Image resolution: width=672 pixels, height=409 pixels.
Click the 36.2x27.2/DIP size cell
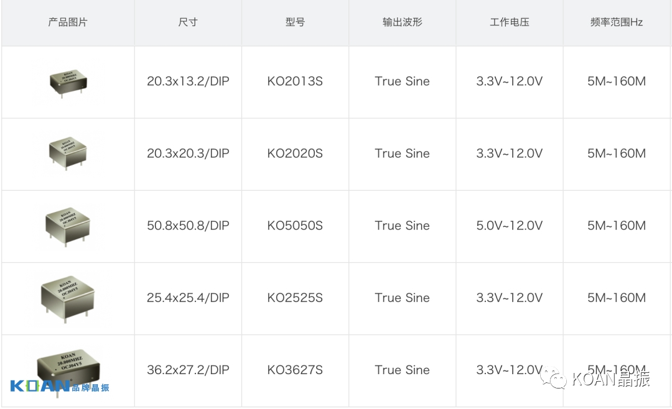[x=188, y=370]
